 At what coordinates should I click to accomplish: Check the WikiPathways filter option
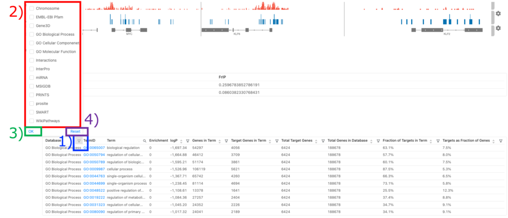31,121
